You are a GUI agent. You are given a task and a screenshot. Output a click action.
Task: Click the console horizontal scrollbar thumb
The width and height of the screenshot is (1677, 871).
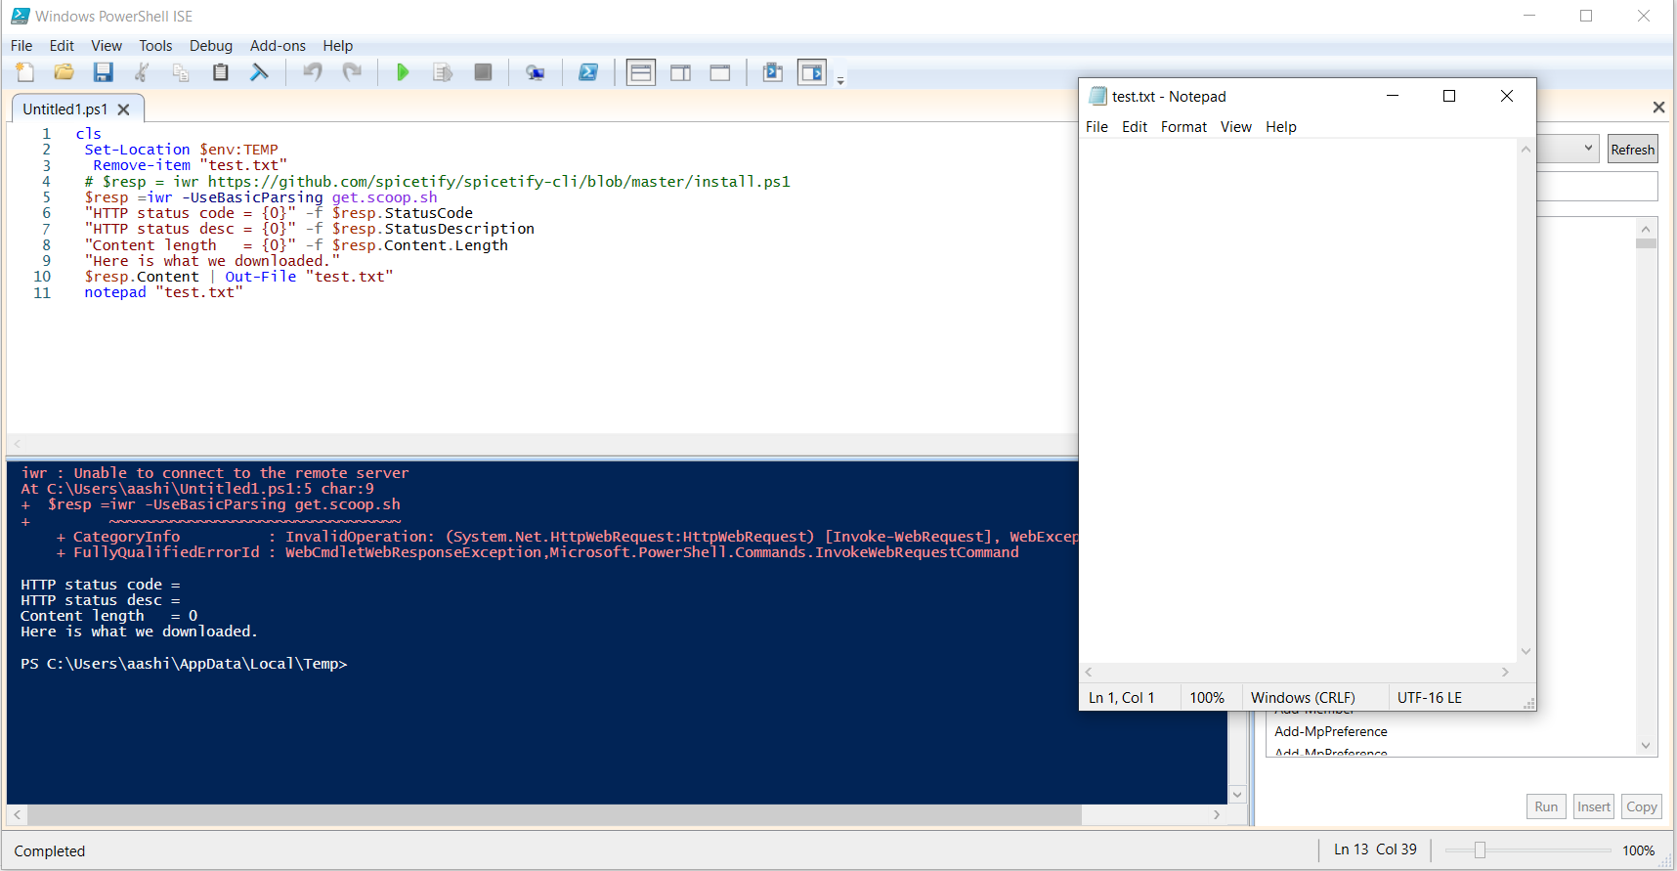pyautogui.click(x=553, y=814)
